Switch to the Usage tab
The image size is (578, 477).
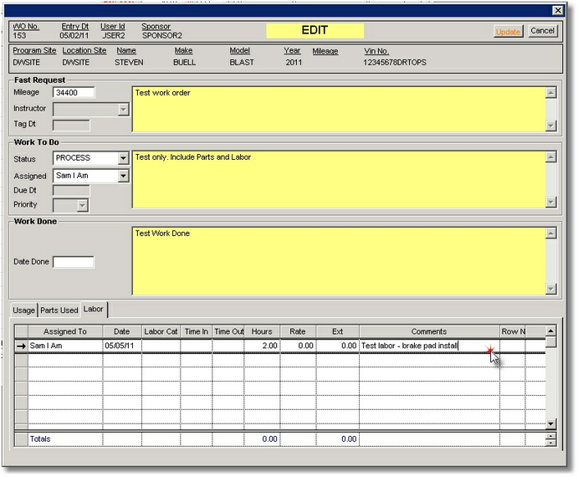tap(23, 310)
